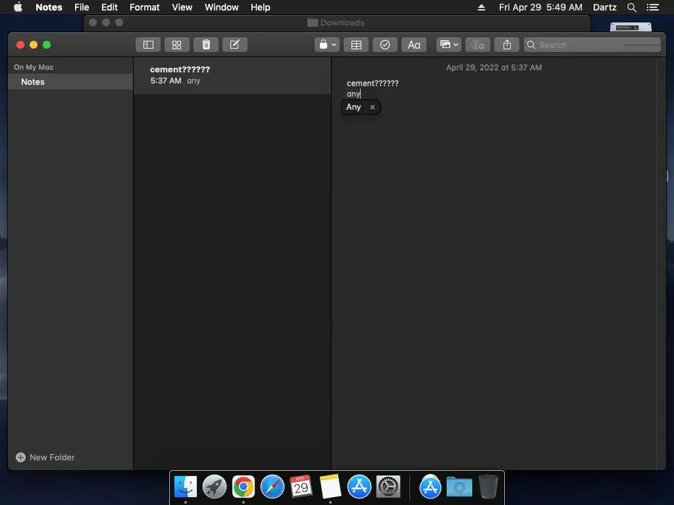Dismiss the Any suggestion with x

point(373,107)
